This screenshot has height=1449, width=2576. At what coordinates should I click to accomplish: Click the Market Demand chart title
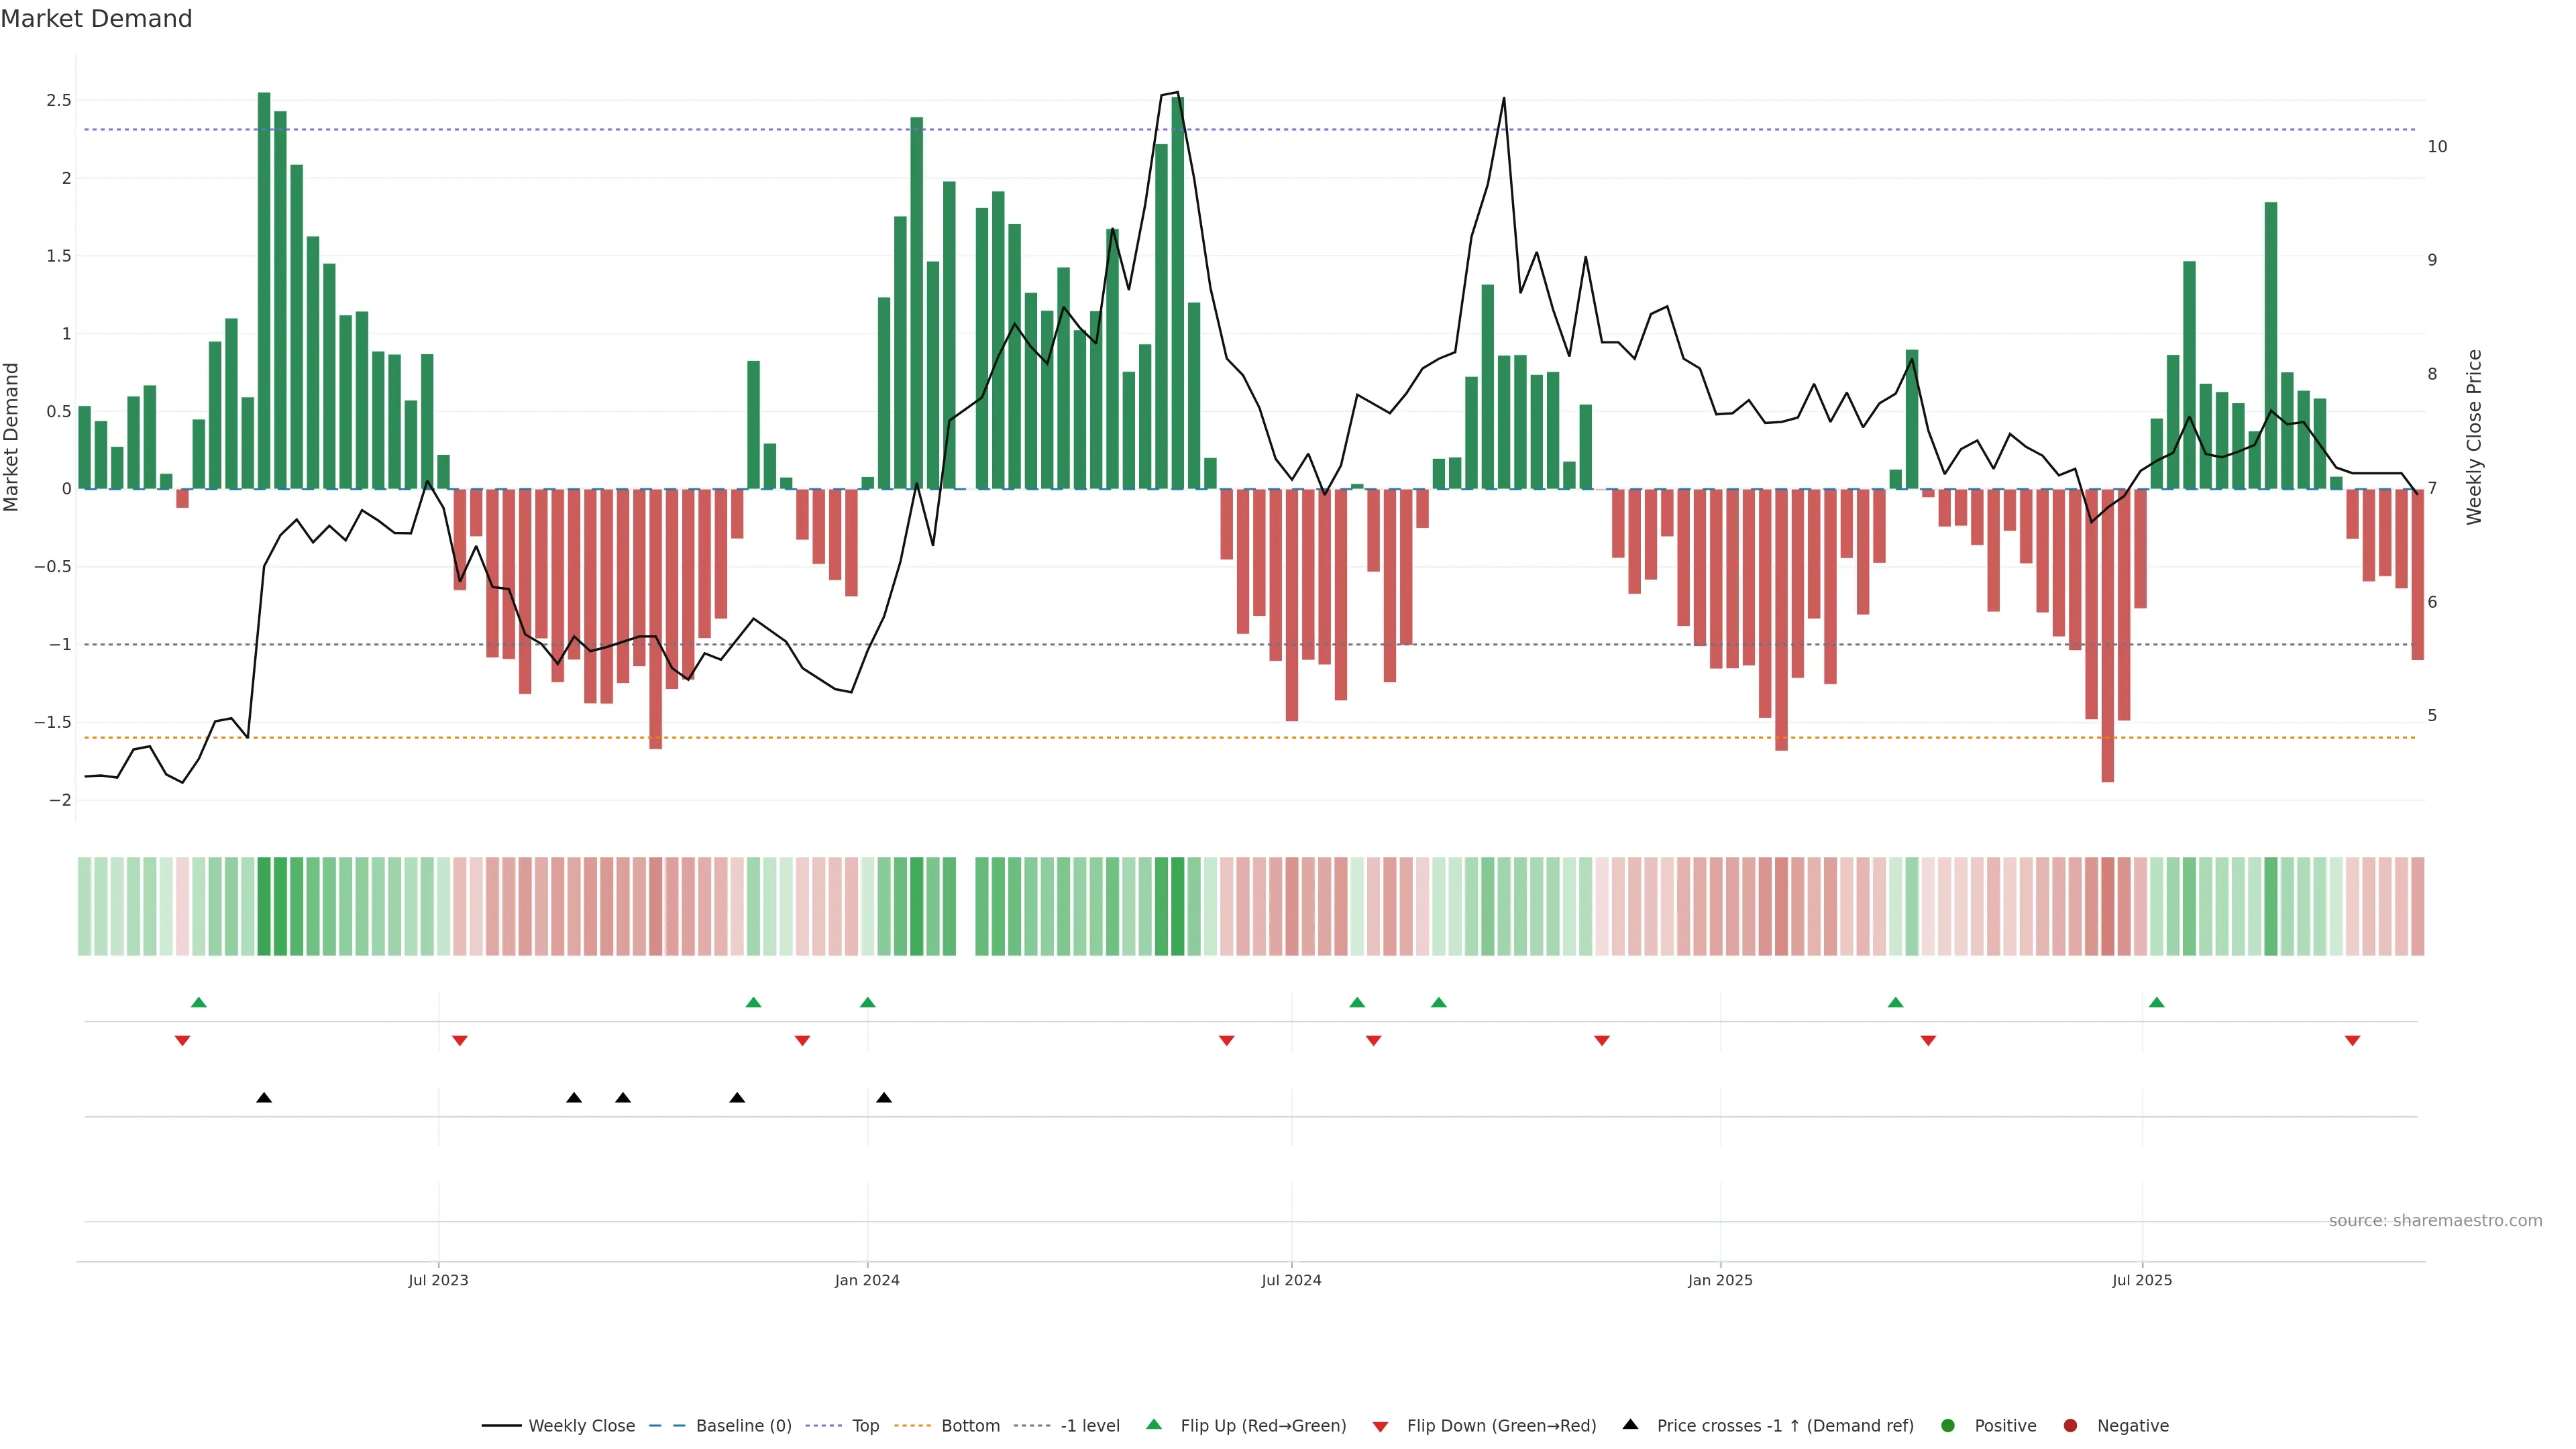96,19
